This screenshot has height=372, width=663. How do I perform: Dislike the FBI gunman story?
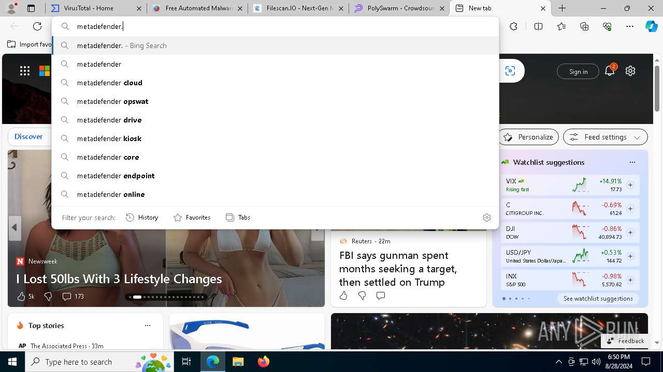click(362, 296)
